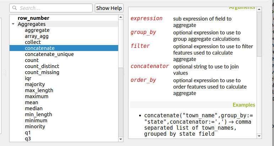The height and width of the screenshot is (146, 274).
Task: Select concatenate_unique in the list
Action: [49, 54]
